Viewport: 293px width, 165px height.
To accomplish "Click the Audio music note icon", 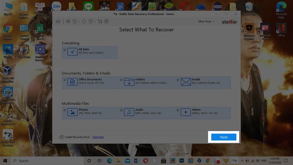I will pos(129,112).
